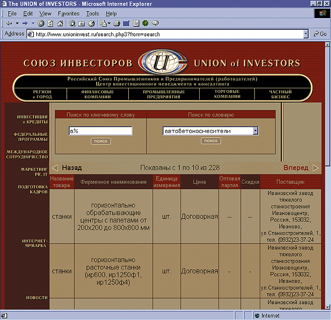
Task: Click поиск button under keyword search
Action: point(101,141)
